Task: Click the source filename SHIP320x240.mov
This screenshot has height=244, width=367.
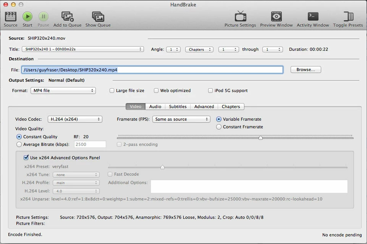Action: pyautogui.click(x=46, y=38)
